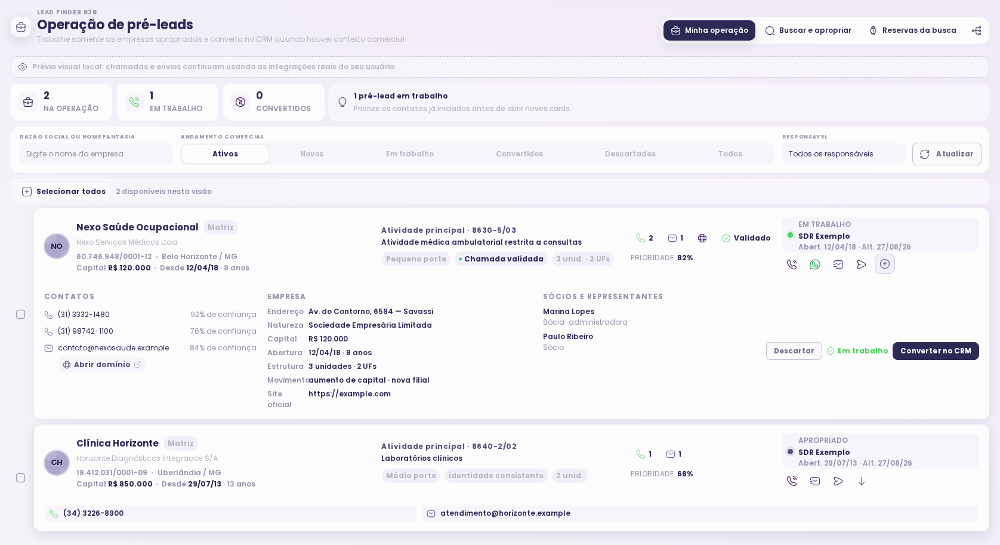Viewport: 1000px width, 545px height.
Task: Click partner name Marina Lopes
Action: [x=569, y=312]
